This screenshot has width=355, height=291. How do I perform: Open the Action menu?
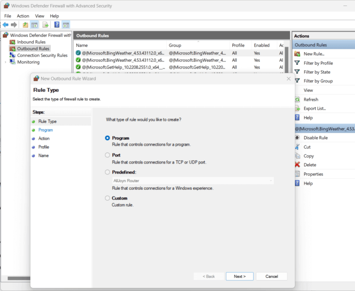tap(23, 16)
